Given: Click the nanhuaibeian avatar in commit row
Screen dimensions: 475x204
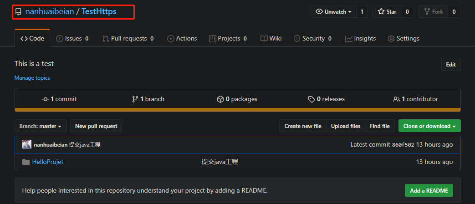Looking at the screenshot, I should pos(27,144).
